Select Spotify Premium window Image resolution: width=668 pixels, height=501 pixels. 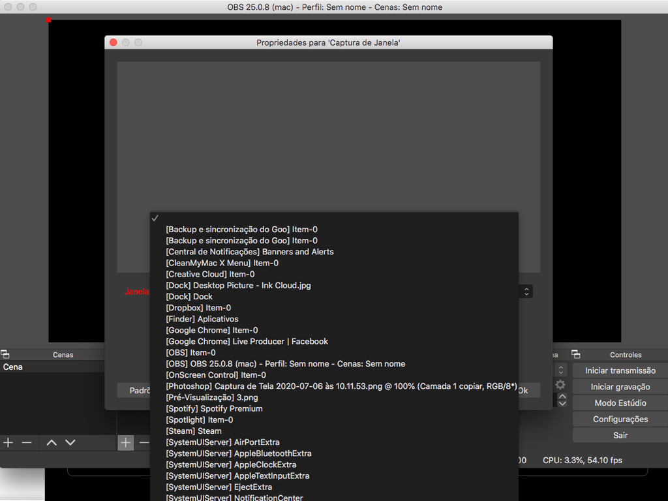click(x=334, y=408)
